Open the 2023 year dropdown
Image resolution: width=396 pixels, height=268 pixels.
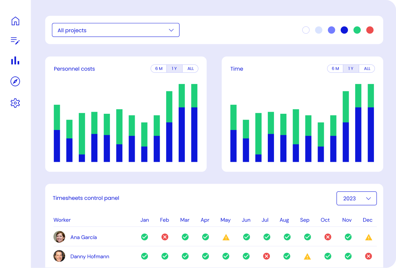(x=356, y=198)
